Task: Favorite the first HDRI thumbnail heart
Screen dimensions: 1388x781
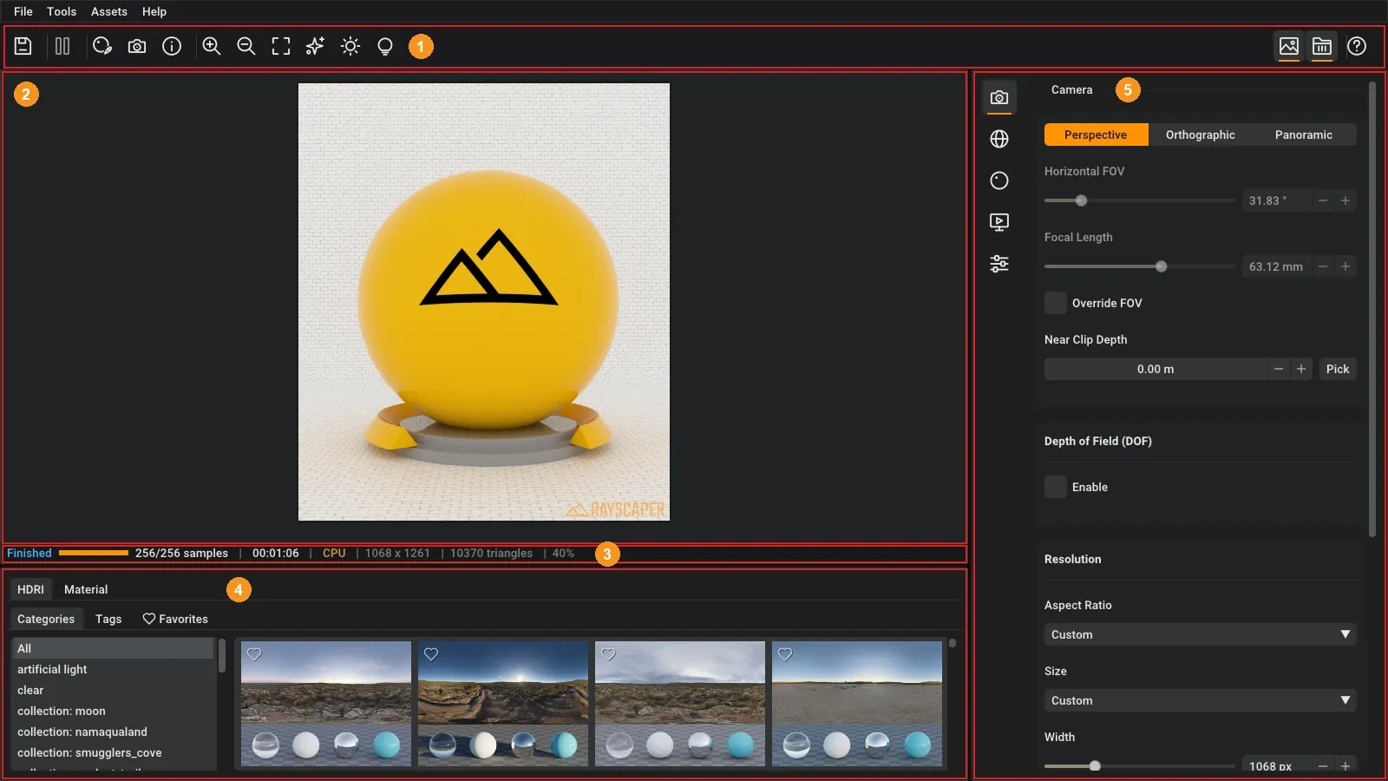Action: coord(254,654)
